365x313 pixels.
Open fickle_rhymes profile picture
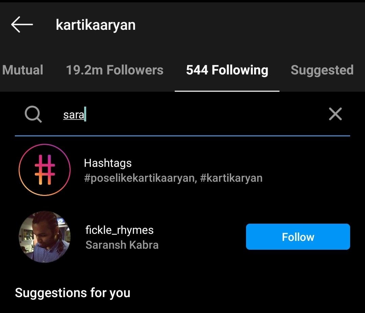coord(45,237)
